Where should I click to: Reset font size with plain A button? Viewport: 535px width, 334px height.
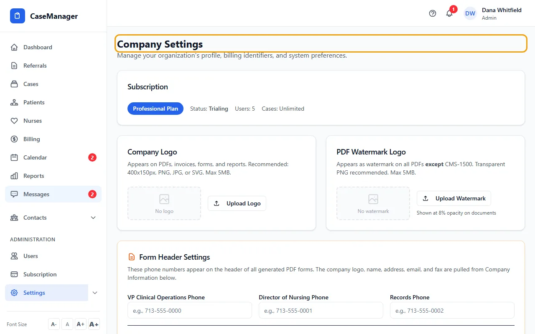point(67,324)
